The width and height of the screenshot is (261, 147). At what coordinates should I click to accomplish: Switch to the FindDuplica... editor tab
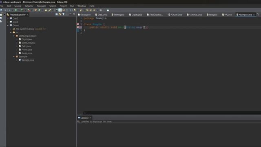pyautogui.click(x=155, y=15)
